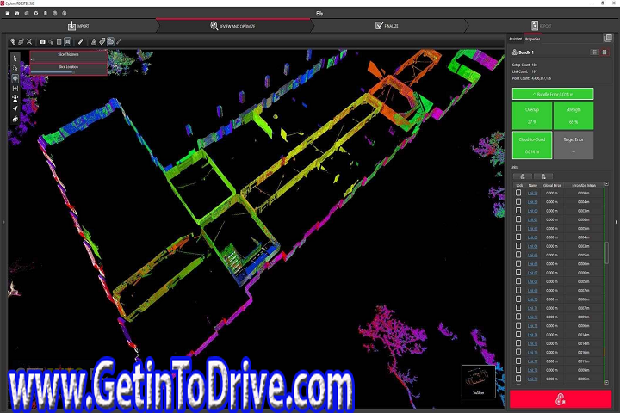Check the lock box for Link 62

point(518,228)
